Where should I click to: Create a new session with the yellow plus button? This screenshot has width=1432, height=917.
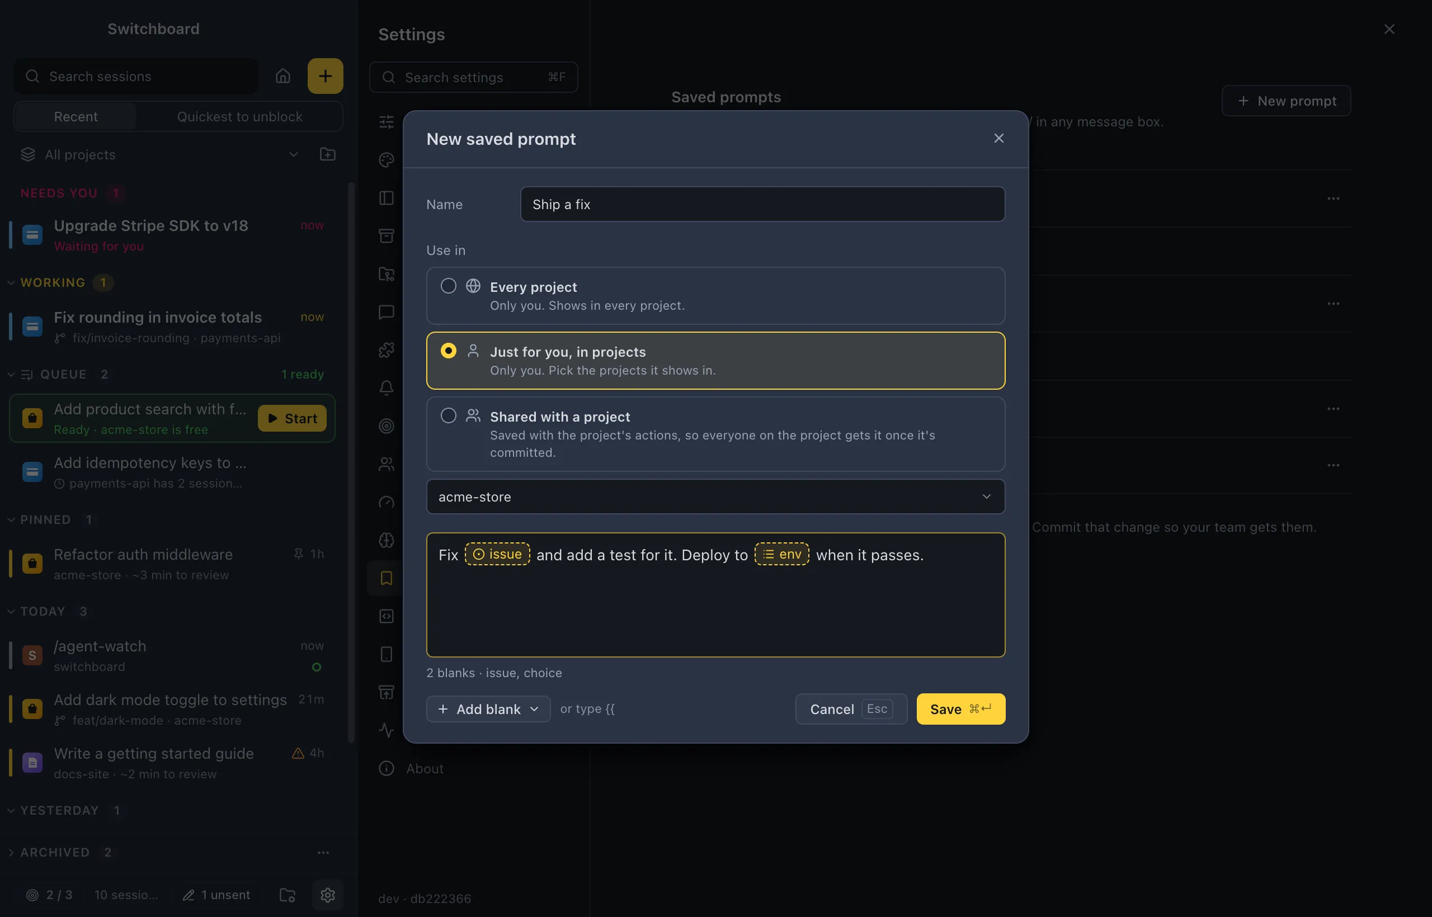325,76
